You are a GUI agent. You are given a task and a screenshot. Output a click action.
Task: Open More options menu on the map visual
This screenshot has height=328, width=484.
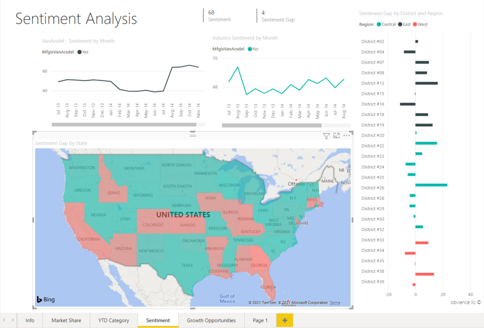(346, 136)
